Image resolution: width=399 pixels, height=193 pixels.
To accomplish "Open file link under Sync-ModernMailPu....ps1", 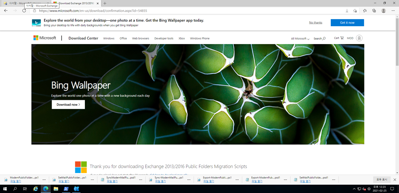I will coord(160,181).
